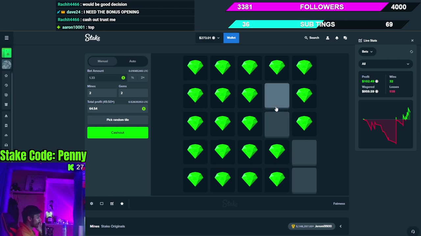Collapse the winner ticker arrow
This screenshot has width=421, height=236.
(340, 226)
